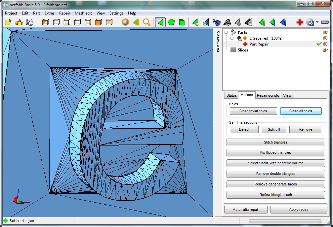Click the zoom-all grey sphere icon
Viewport: 333px width, 227px height.
[125, 22]
